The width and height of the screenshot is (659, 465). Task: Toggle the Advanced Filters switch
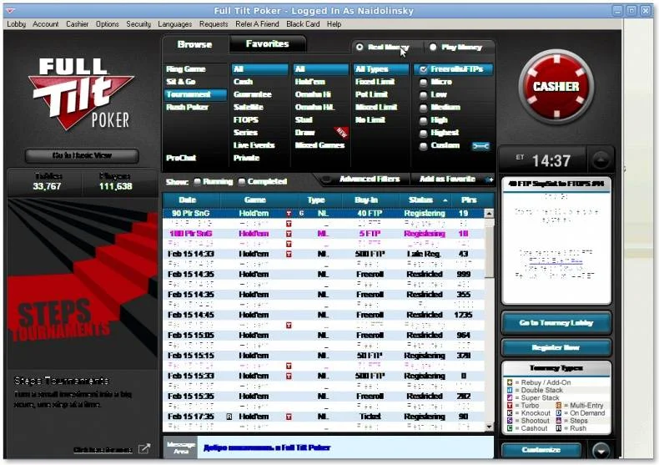pos(326,179)
